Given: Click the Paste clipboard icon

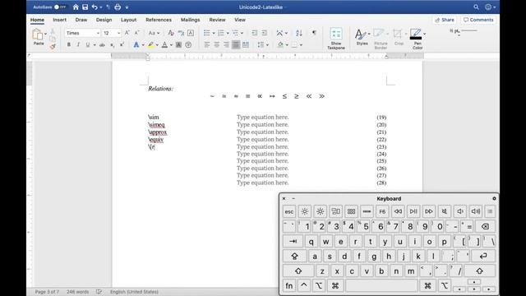Looking at the screenshot, I should pyautogui.click(x=37, y=35).
